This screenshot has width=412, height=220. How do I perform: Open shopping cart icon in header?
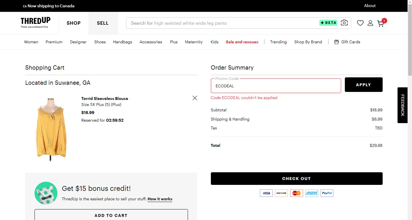[380, 24]
